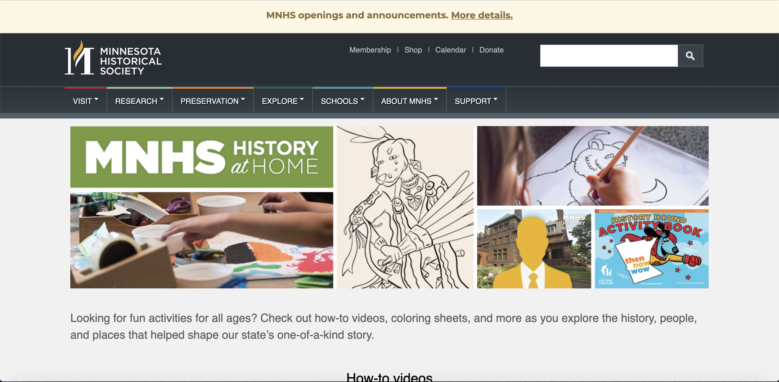Viewport: 779px width, 382px height.
Task: Visit the Shop link
Action: click(x=413, y=50)
